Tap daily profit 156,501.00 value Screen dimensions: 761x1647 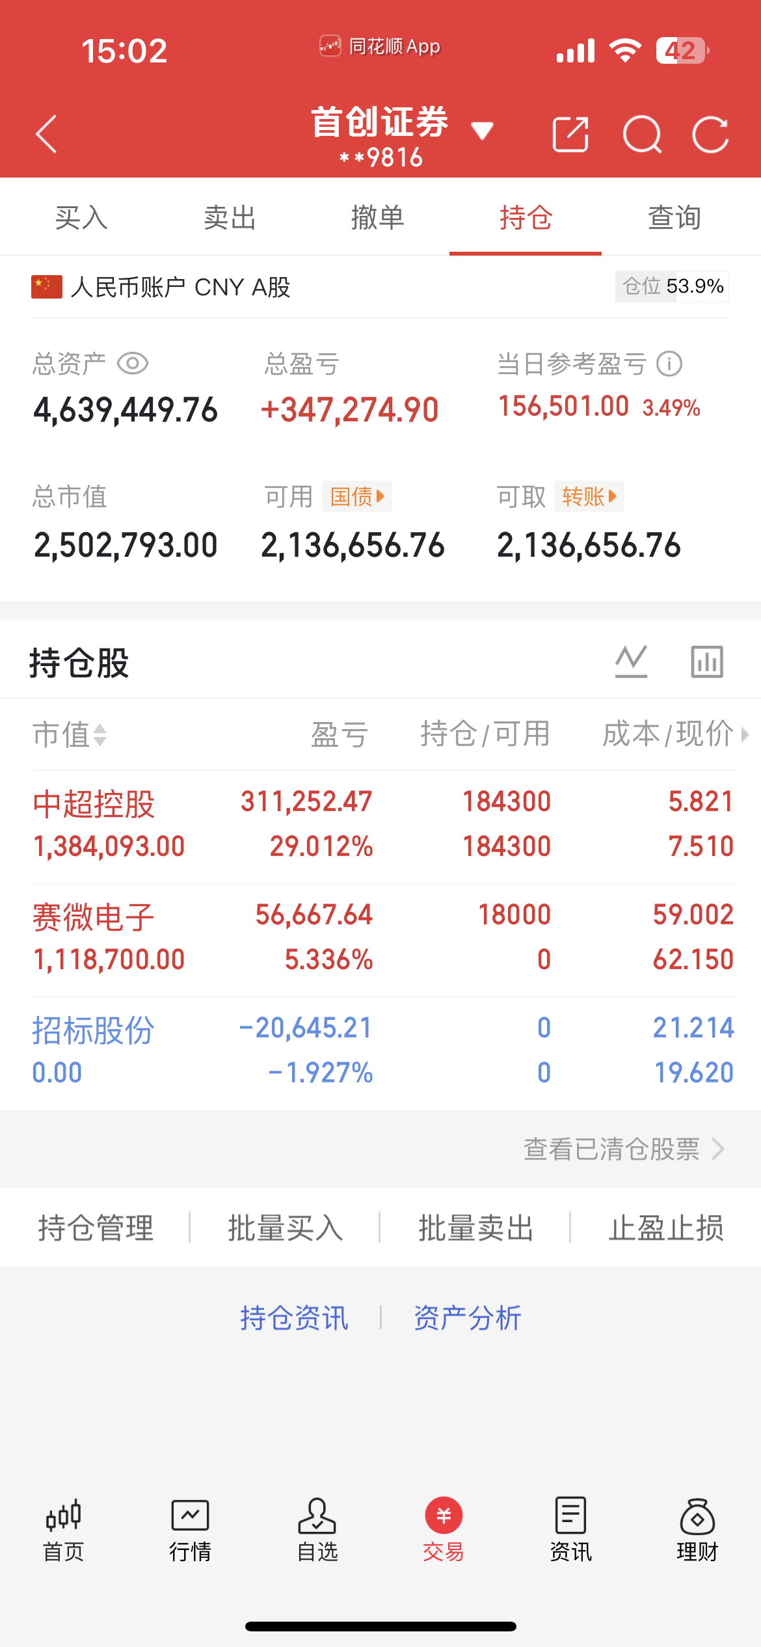pyautogui.click(x=563, y=407)
